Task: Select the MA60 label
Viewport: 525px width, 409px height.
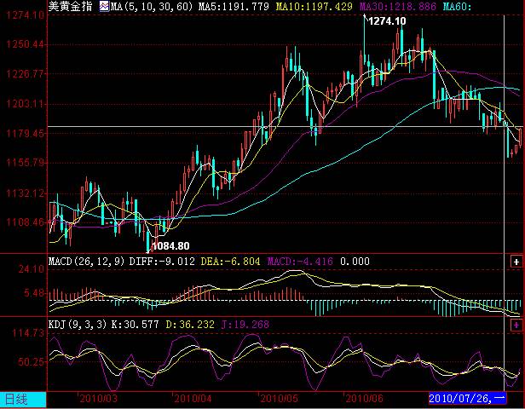Action: pyautogui.click(x=457, y=6)
